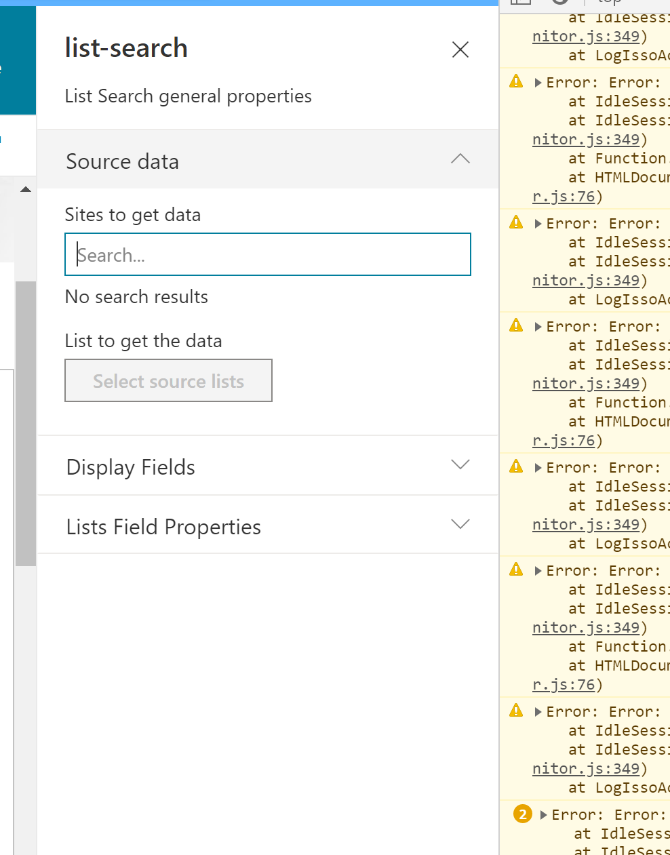Expand the Display Fields section
Viewport: 670px width, 855px height.
coord(460,464)
